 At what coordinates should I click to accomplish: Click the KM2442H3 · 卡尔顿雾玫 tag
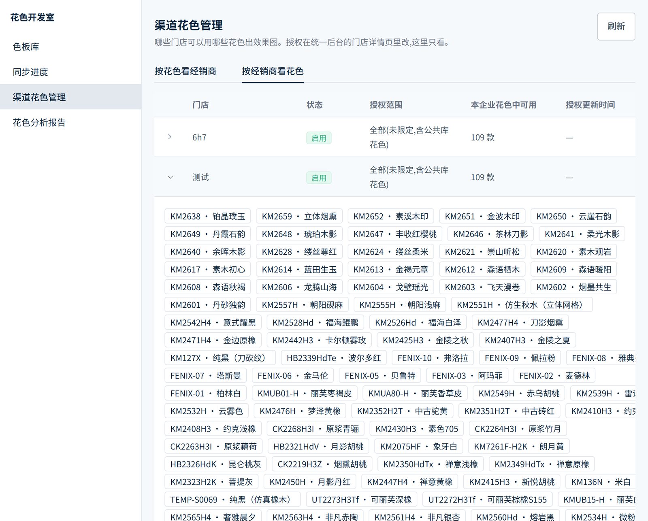[x=319, y=340]
